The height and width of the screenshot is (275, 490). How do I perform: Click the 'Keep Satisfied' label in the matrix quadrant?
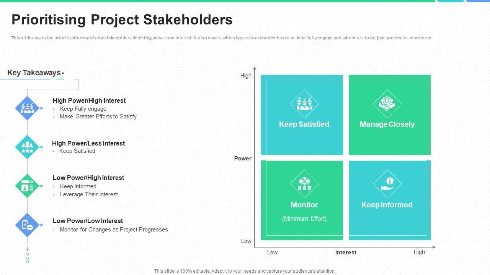coord(304,124)
